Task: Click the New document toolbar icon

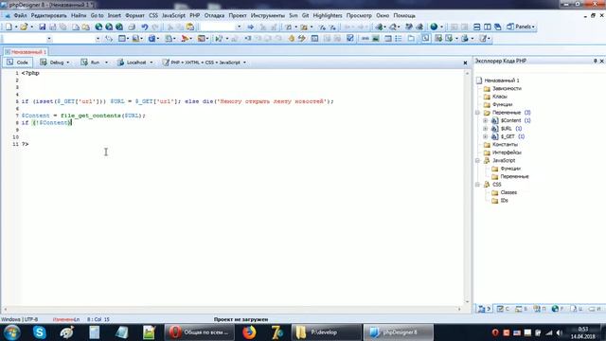Action: 9,27
